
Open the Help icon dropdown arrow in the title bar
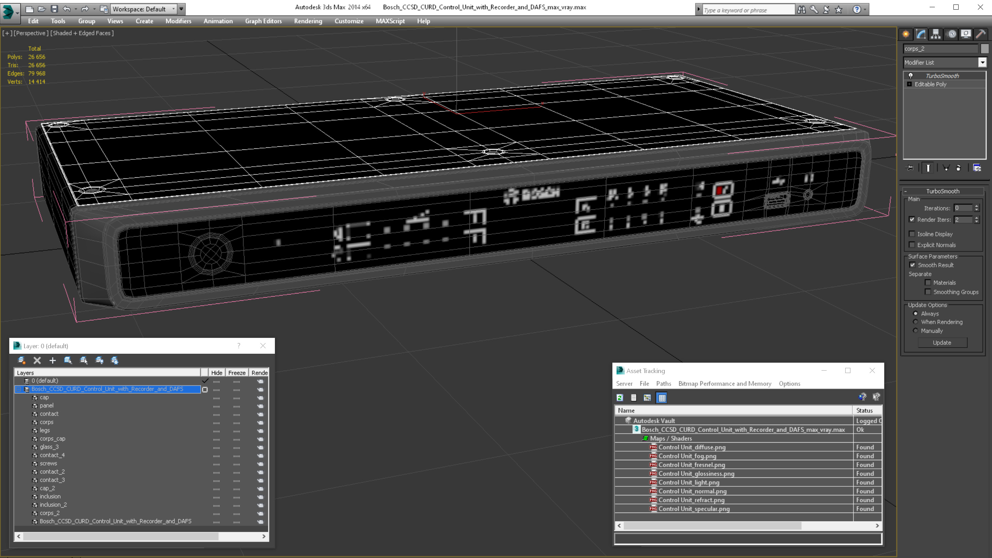click(x=865, y=9)
